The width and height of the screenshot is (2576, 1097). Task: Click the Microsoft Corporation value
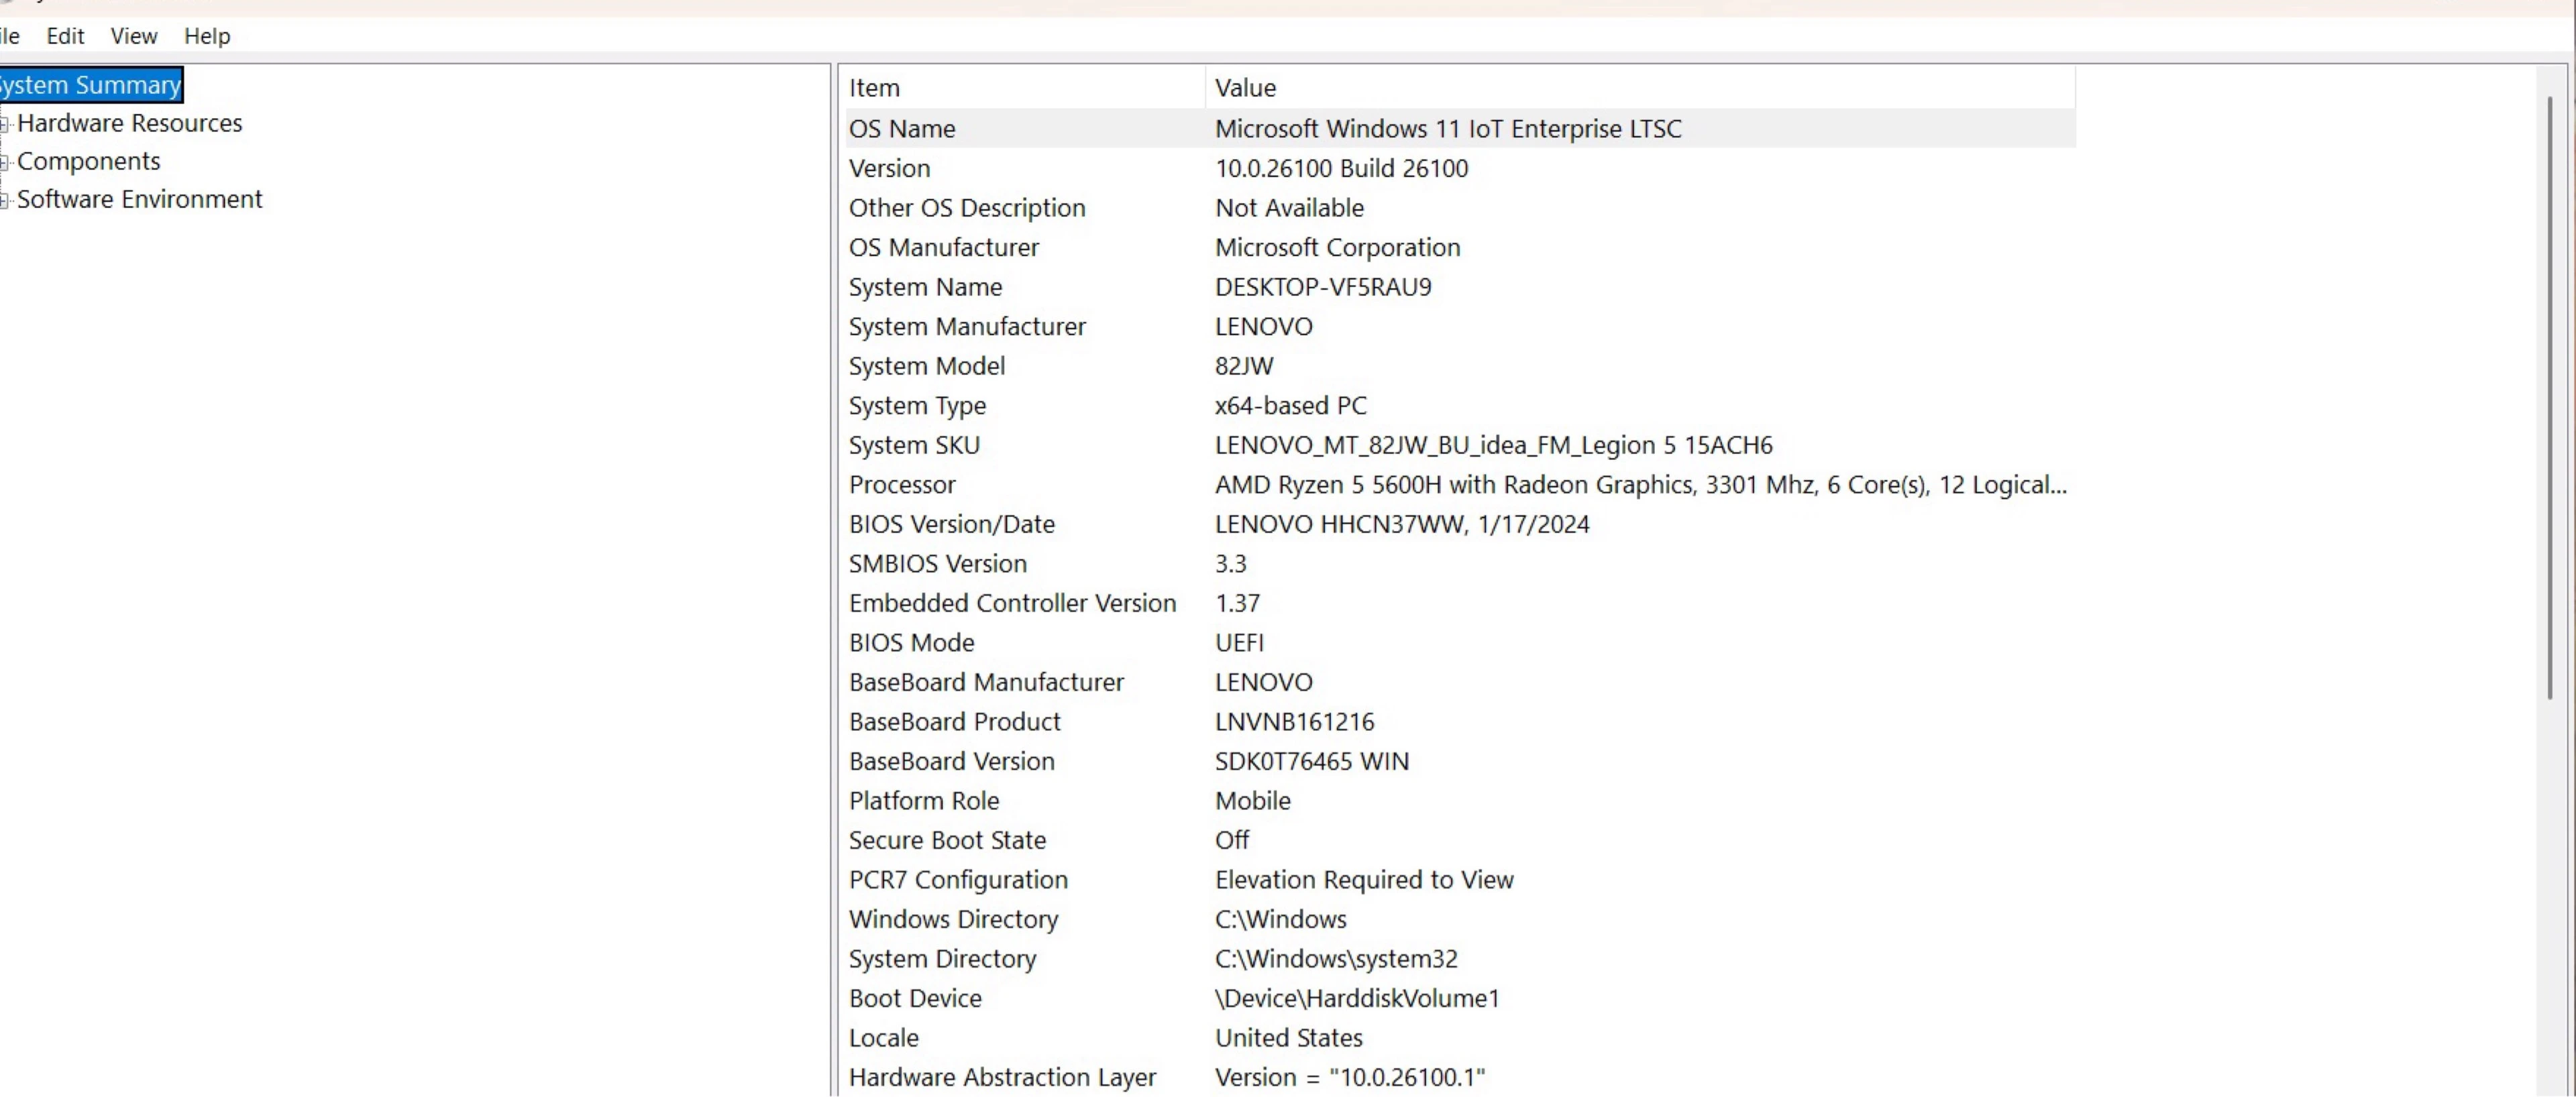tap(1338, 247)
